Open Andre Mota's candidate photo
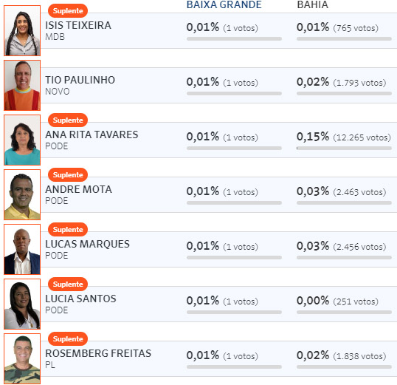 pos(22,194)
